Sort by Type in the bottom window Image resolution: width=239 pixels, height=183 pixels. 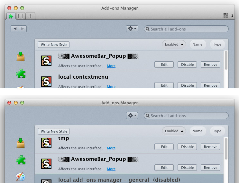(217, 131)
